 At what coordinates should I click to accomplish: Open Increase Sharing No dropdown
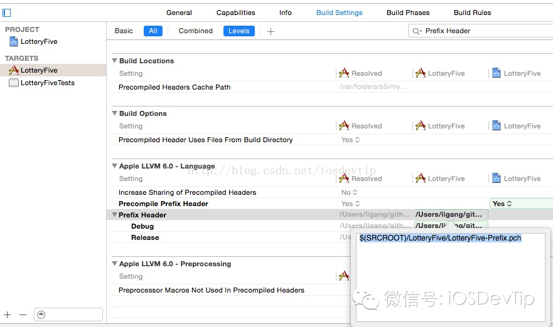[349, 192]
